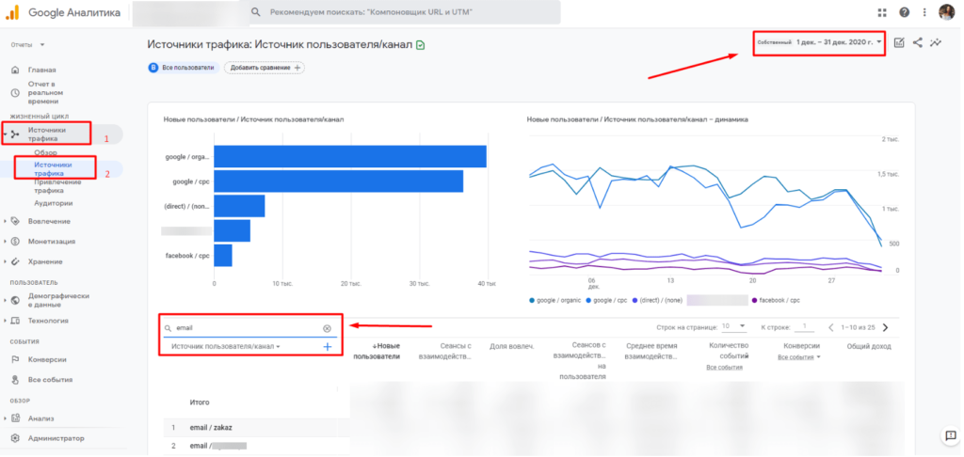Select Аудитории report
This screenshot has width=964, height=457.
click(x=54, y=203)
